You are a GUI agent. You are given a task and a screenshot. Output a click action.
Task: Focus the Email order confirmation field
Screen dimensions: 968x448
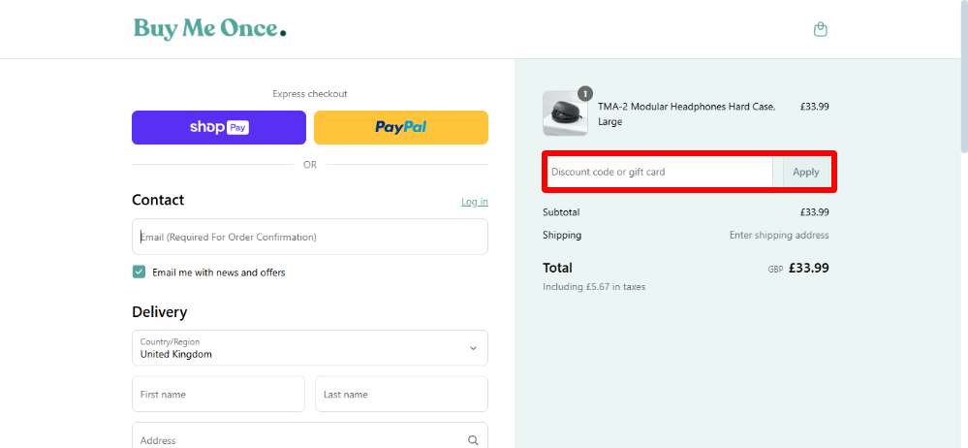310,237
